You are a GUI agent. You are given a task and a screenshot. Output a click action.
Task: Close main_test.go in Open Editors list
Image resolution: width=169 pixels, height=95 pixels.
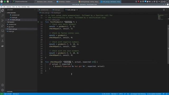coord(8,20)
